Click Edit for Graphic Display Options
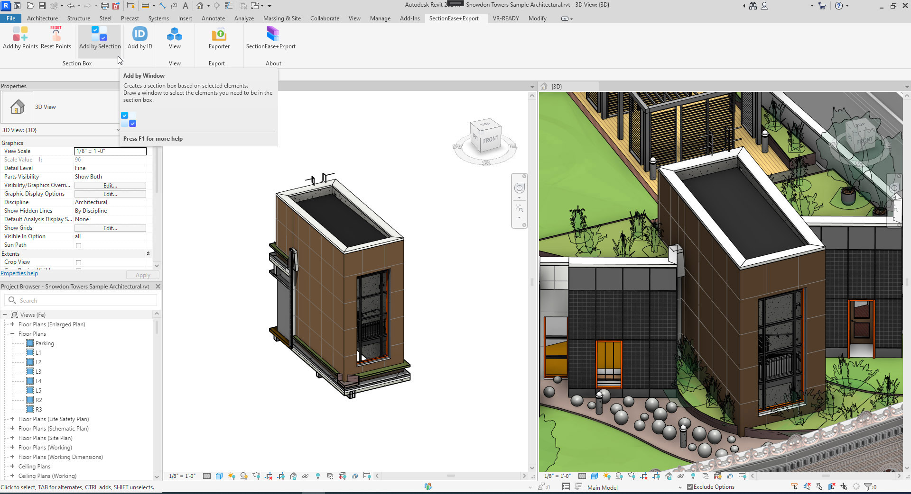Viewport: 911px width, 494px height. (x=110, y=194)
